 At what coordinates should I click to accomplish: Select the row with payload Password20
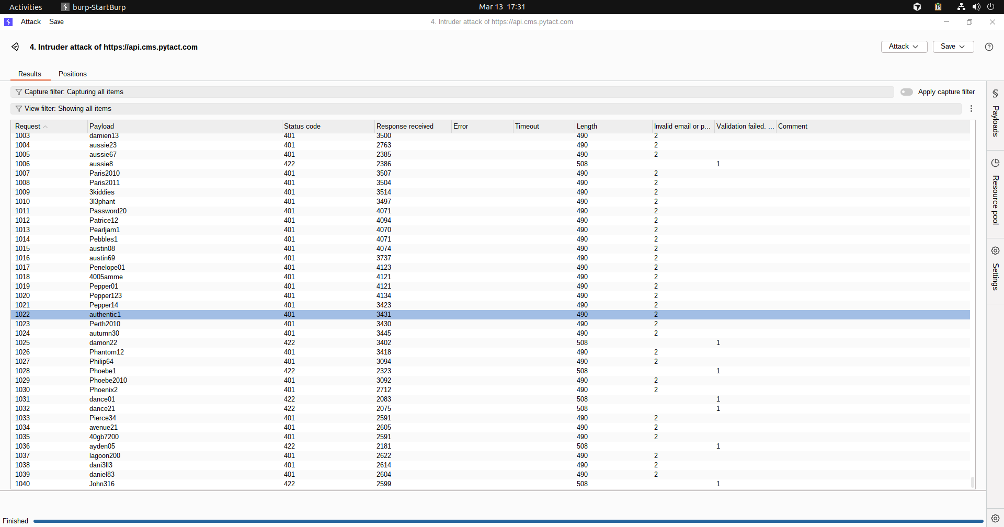point(108,211)
